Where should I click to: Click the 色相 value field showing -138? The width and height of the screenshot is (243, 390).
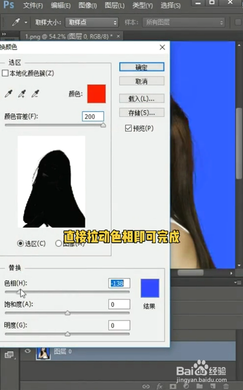tap(119, 283)
